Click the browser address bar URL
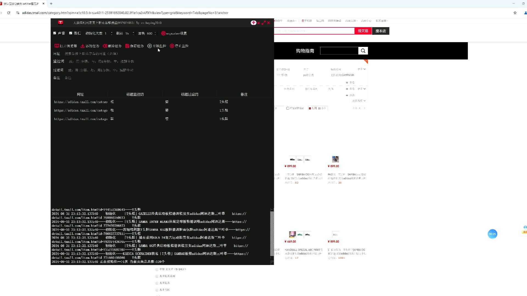The image size is (527, 296). (125, 13)
